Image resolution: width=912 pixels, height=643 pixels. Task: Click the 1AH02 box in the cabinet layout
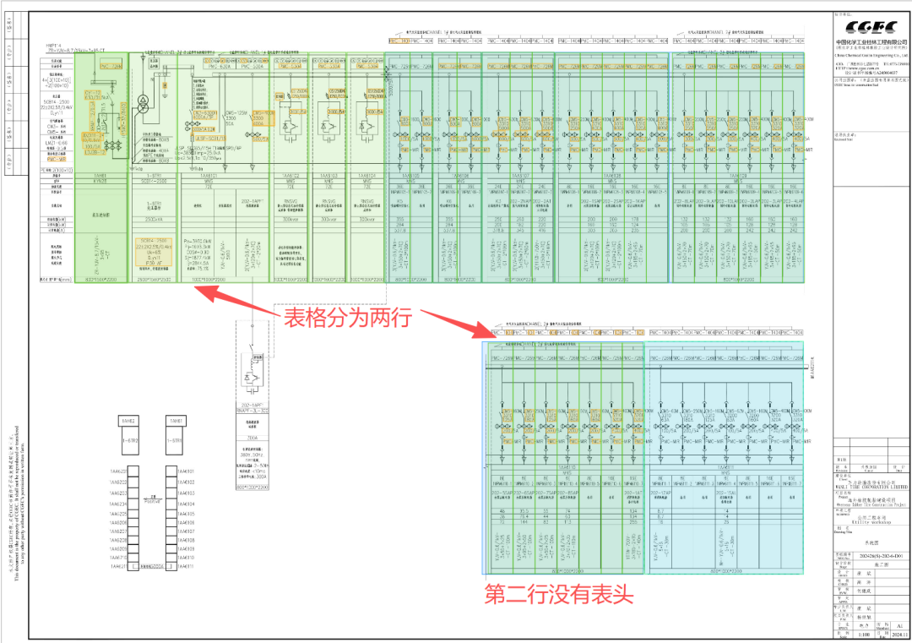(x=128, y=421)
